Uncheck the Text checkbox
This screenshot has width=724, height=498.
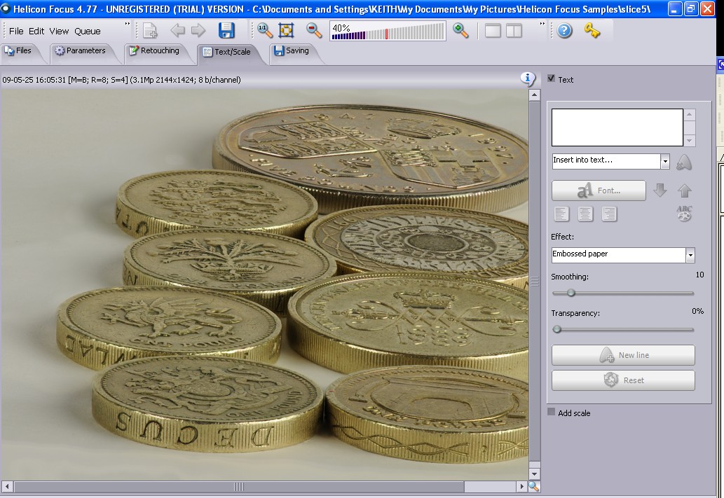click(551, 78)
